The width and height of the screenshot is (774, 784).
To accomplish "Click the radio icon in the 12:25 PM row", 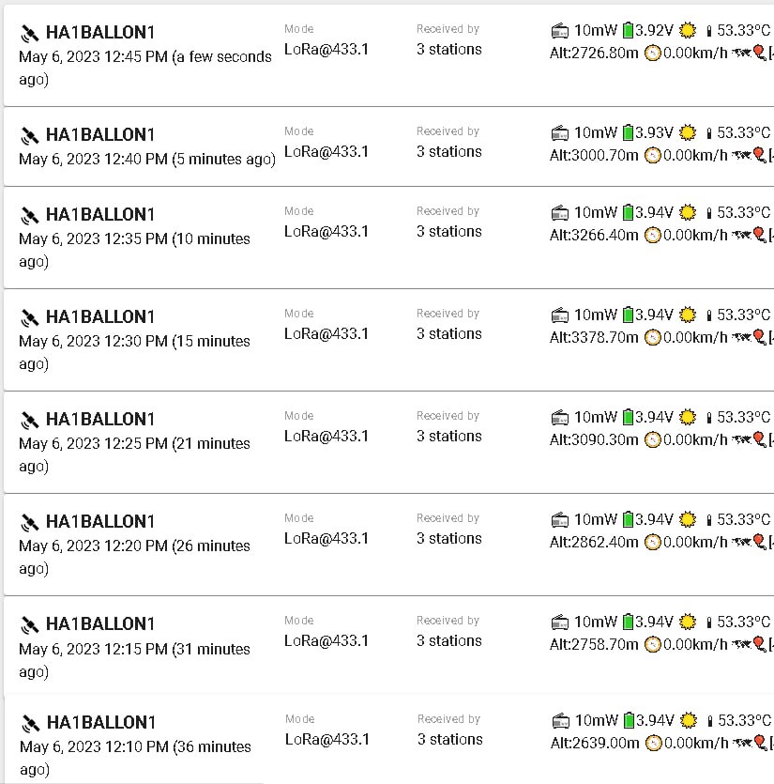I will (560, 417).
